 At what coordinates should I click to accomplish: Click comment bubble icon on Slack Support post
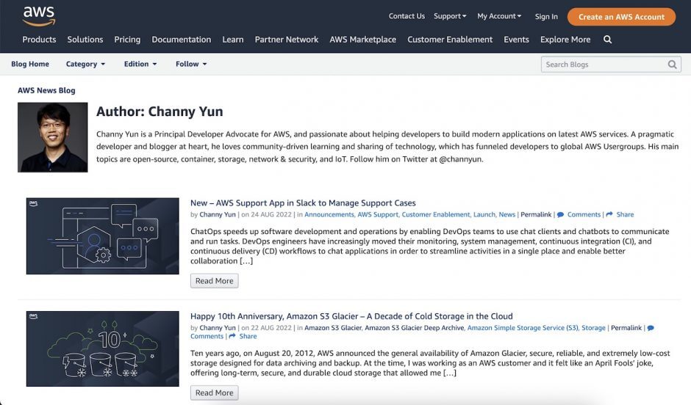click(x=560, y=214)
